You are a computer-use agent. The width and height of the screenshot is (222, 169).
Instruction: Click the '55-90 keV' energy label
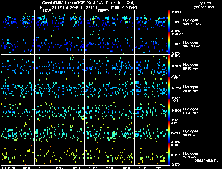click(x=190, y=69)
